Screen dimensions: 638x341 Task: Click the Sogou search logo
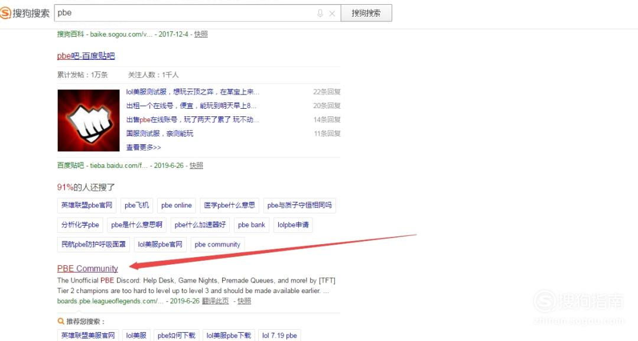pyautogui.click(x=25, y=13)
